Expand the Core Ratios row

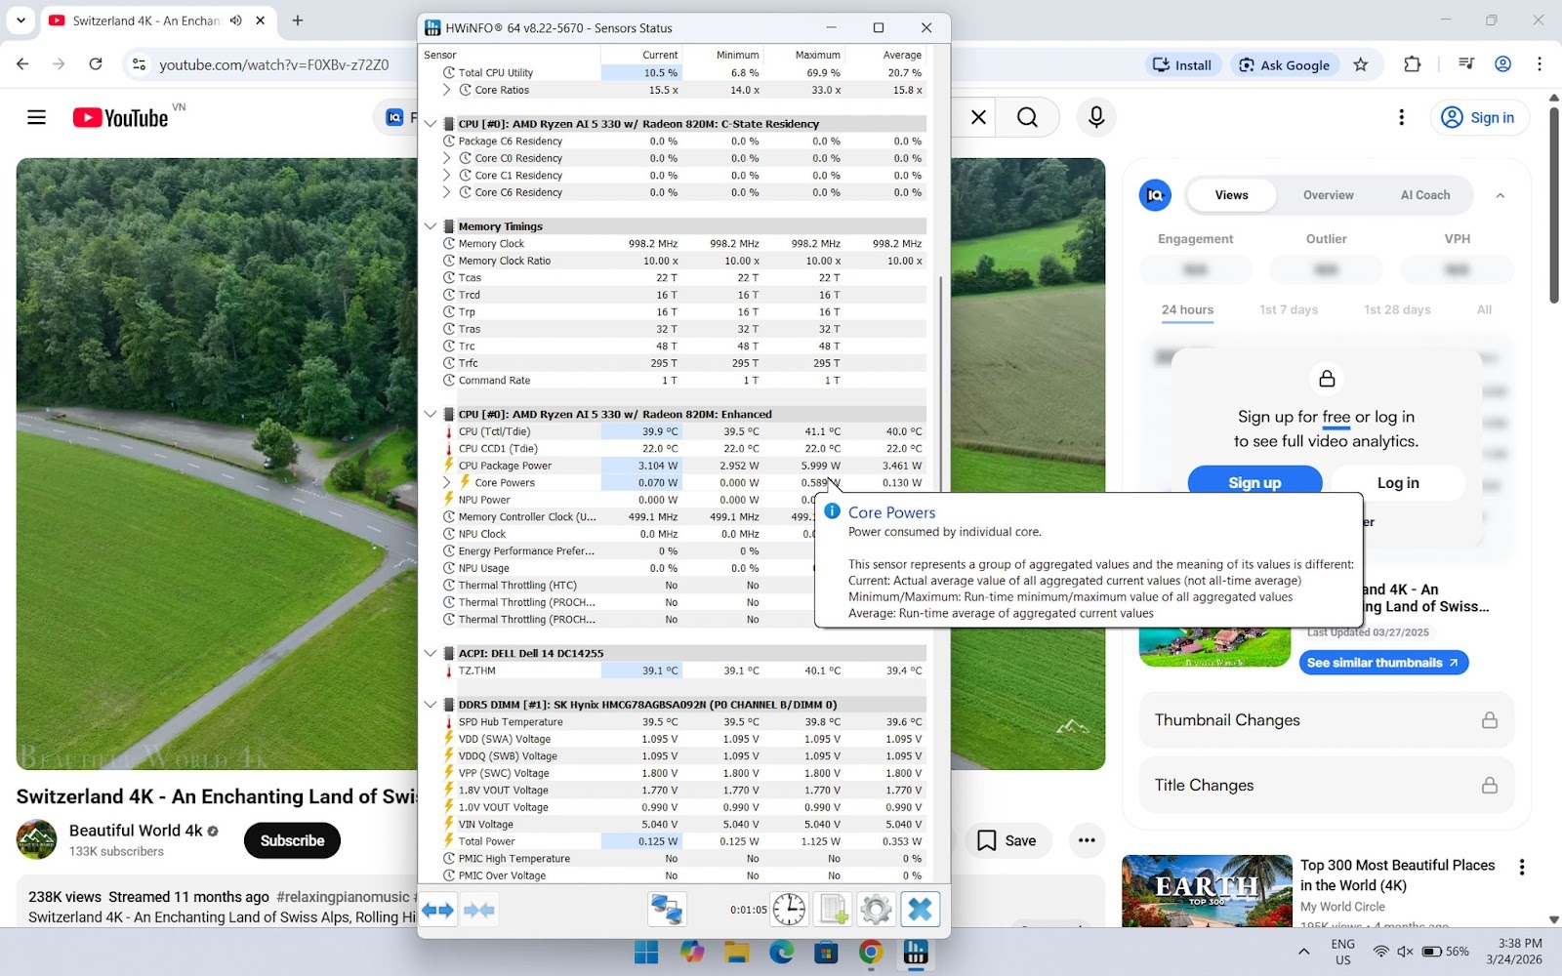point(447,90)
